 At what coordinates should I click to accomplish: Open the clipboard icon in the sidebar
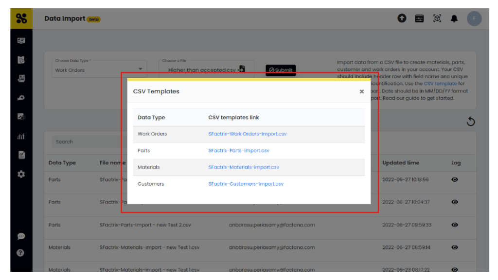tap(21, 155)
